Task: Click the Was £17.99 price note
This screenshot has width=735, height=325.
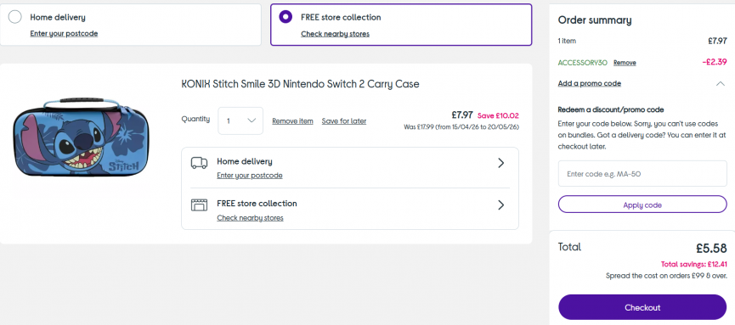Action: (461, 127)
